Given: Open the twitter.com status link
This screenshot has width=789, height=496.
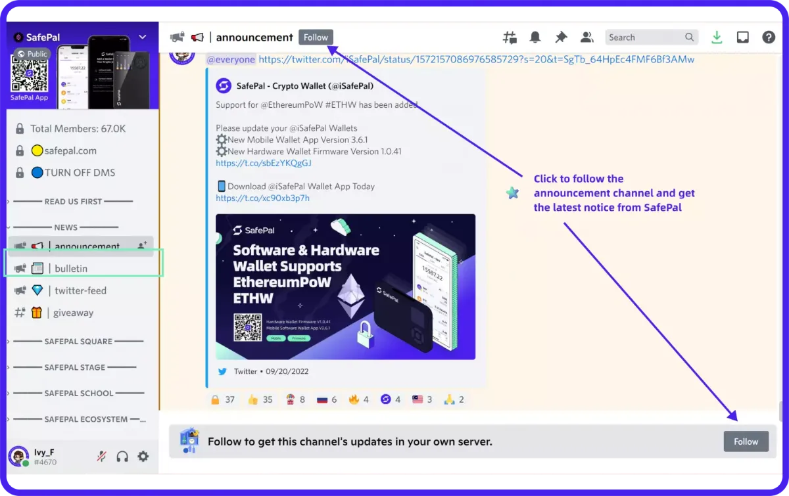Looking at the screenshot, I should tap(477, 59).
